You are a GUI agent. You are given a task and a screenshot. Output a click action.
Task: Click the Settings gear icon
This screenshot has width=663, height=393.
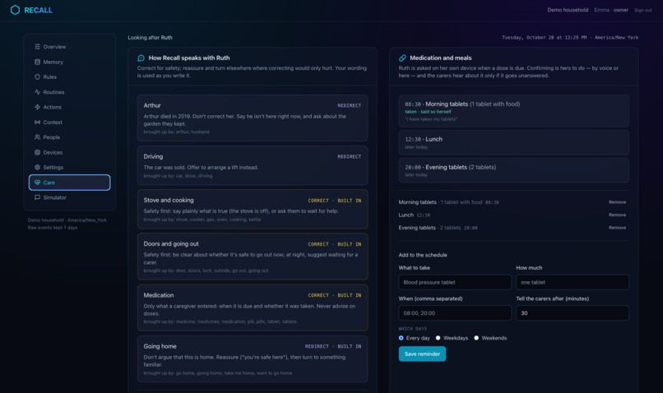click(37, 168)
